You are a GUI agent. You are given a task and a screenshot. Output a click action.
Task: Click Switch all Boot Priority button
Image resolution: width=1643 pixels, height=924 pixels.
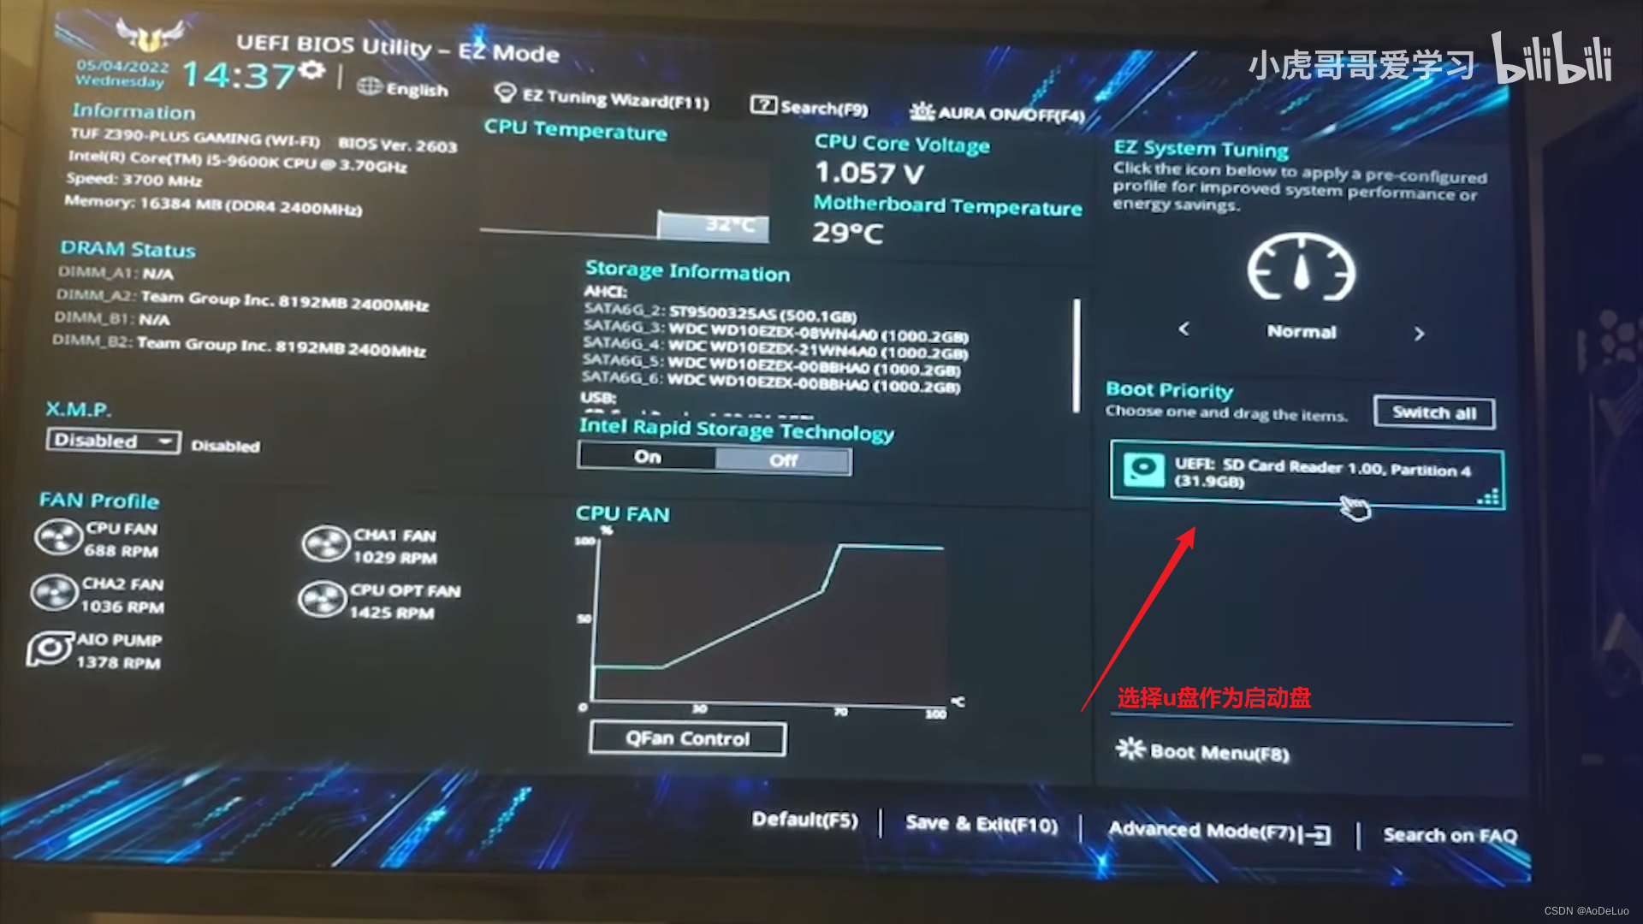(1433, 412)
